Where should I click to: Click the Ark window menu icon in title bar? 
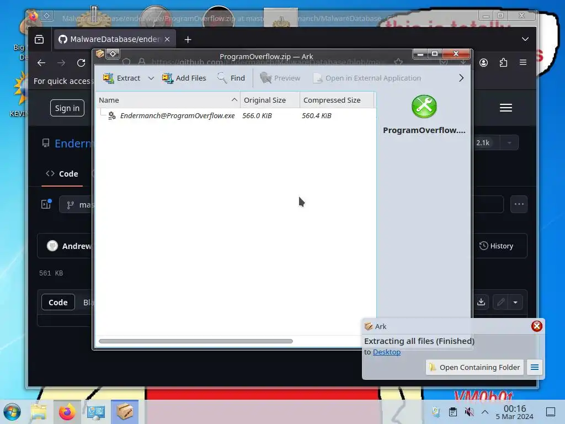[x=100, y=54]
